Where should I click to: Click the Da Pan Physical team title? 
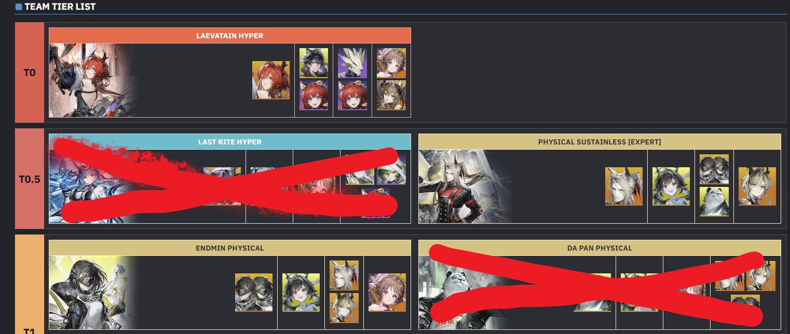(600, 248)
